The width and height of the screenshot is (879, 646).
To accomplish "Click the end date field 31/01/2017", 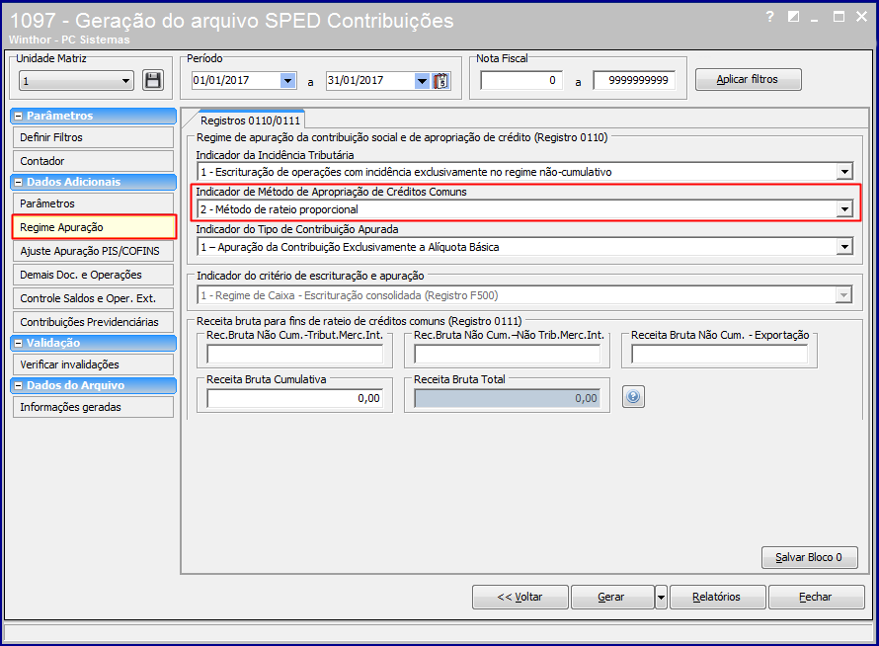I will [x=370, y=81].
